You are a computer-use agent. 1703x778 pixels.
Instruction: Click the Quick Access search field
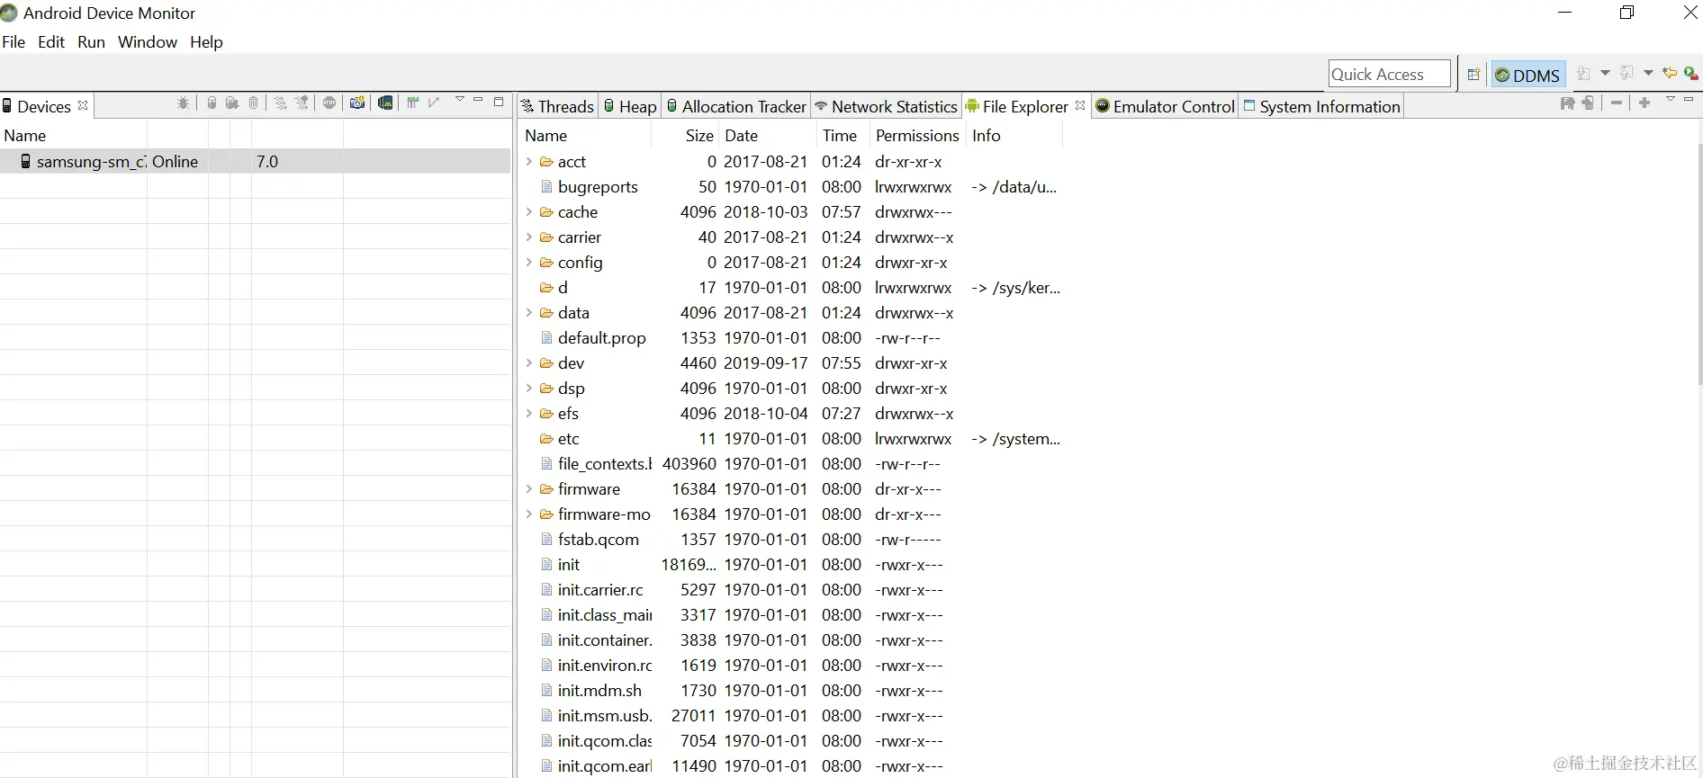tap(1389, 74)
